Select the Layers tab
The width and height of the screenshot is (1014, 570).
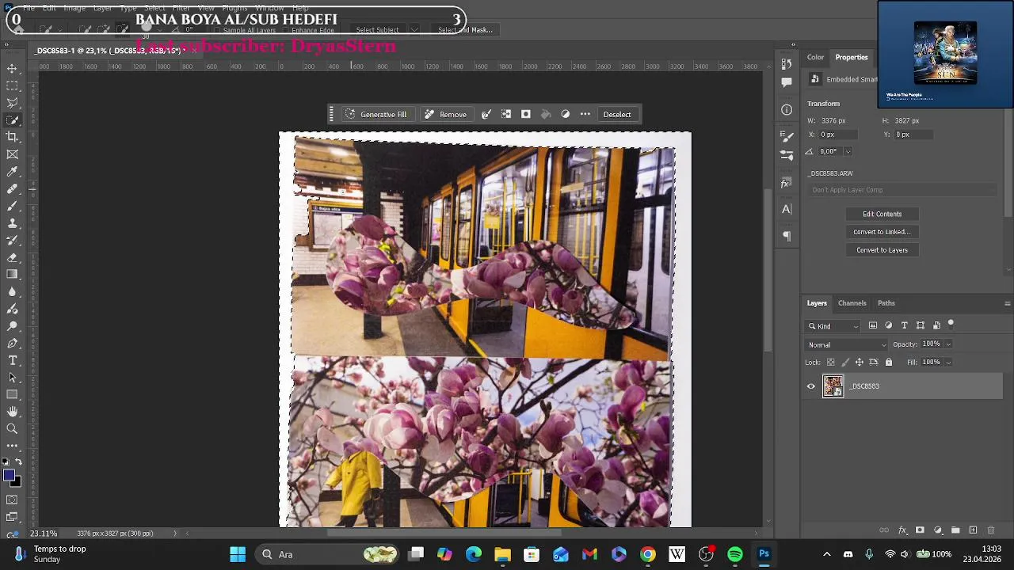pos(817,303)
